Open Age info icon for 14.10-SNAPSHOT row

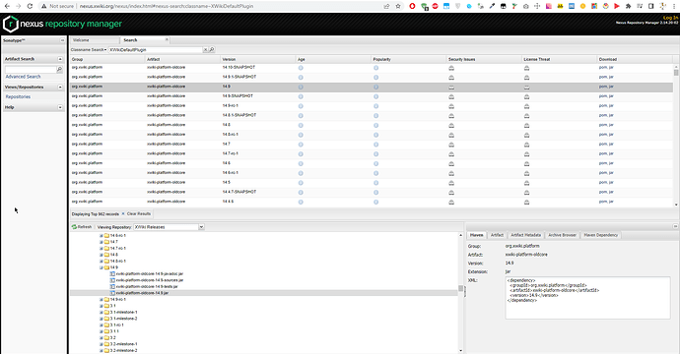(x=301, y=68)
